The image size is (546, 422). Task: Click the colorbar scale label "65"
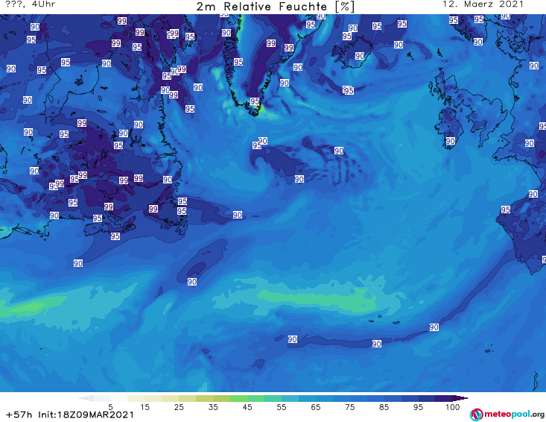pos(316,407)
